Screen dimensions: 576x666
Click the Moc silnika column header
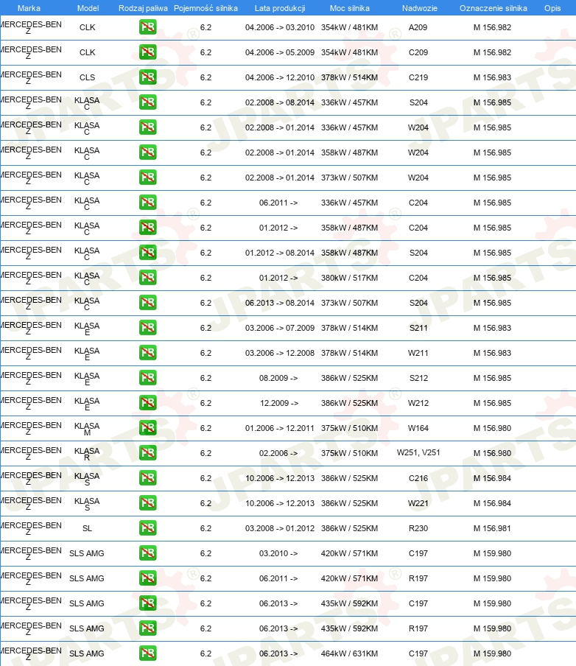tap(350, 8)
